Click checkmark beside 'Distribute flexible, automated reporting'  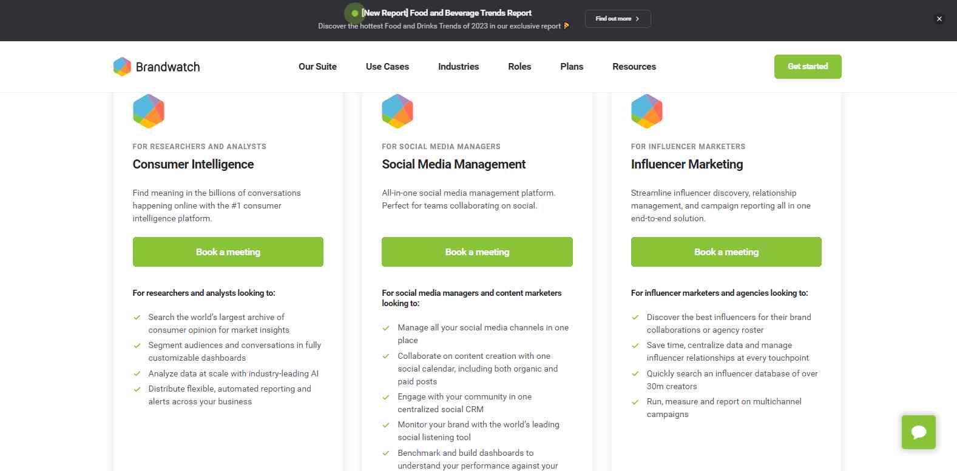pos(137,389)
